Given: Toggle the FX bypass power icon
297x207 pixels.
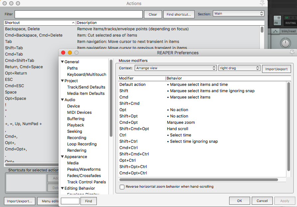Looking at the screenshot, I should 278,18.
